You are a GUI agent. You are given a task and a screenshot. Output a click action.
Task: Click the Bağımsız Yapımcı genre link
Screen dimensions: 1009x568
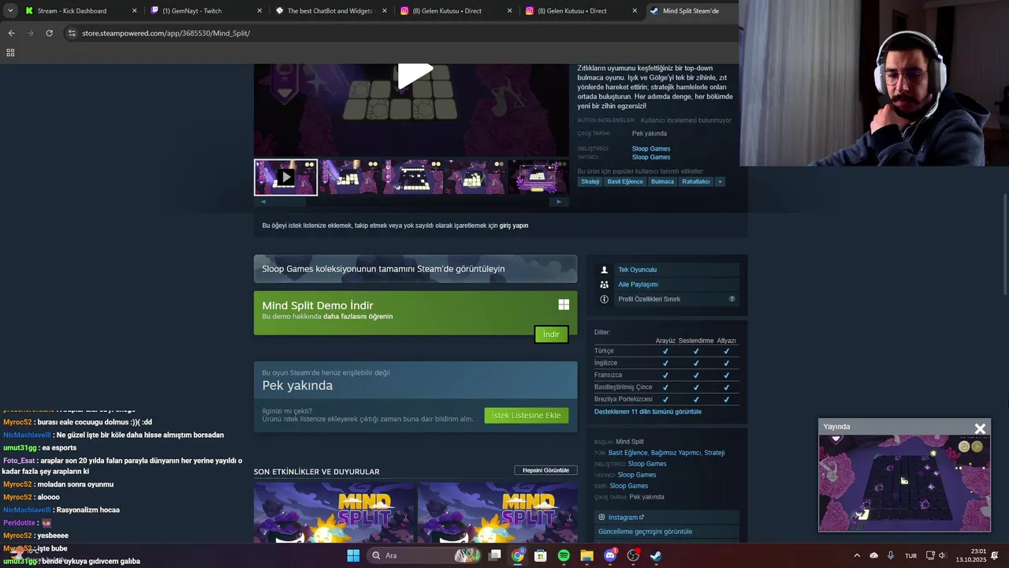click(676, 453)
